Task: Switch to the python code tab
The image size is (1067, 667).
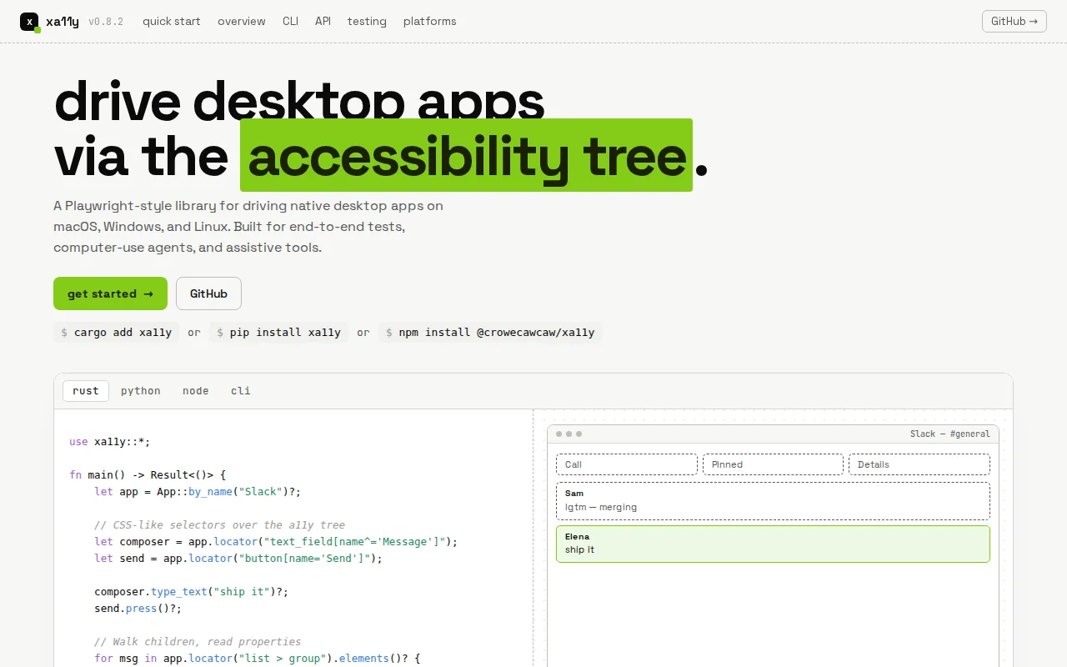Action: (141, 391)
